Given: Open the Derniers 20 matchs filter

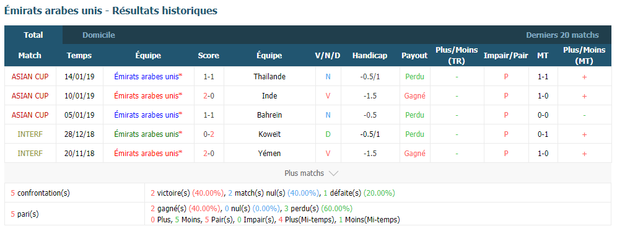Looking at the screenshot, I should click(x=562, y=35).
